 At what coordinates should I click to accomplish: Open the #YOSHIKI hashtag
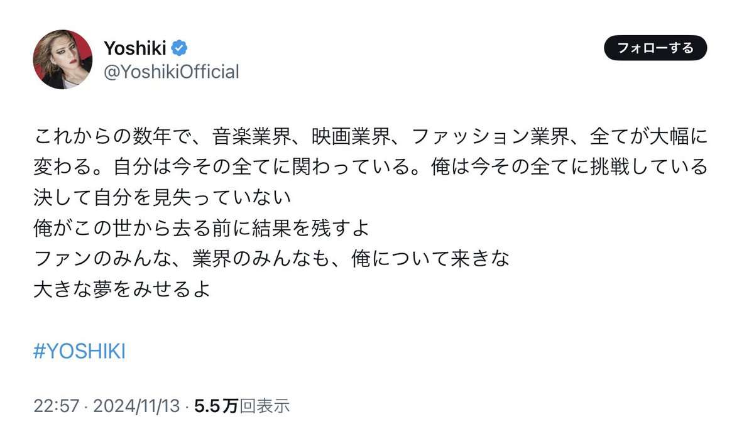79,351
